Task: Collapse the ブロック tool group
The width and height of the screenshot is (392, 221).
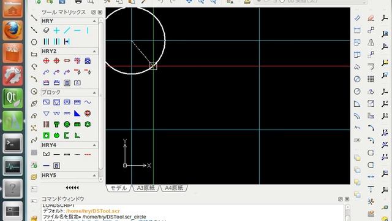Action: (94, 93)
